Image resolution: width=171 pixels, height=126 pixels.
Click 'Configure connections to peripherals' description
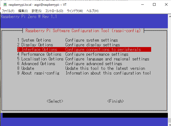(x=103, y=49)
